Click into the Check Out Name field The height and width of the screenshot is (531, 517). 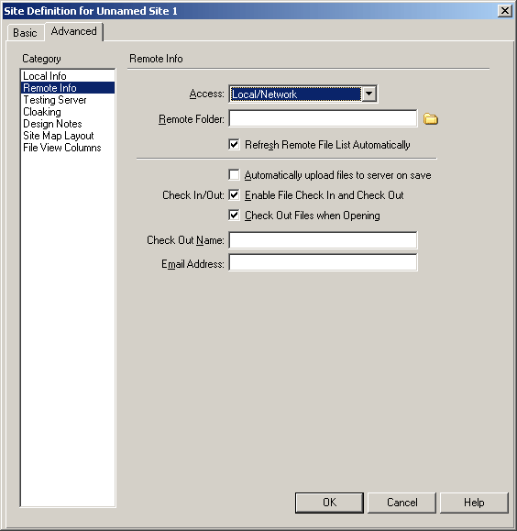pyautogui.click(x=323, y=240)
